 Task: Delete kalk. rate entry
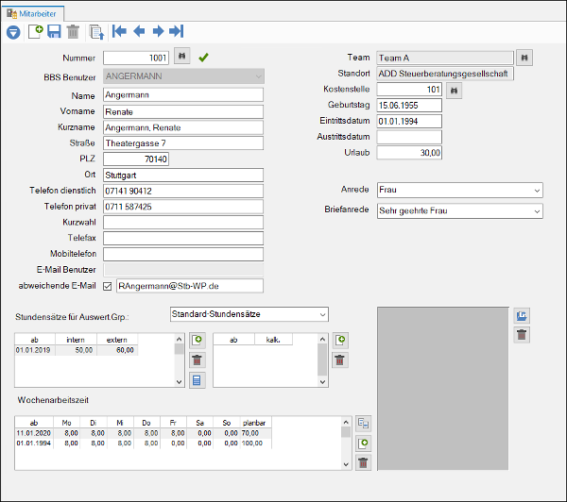(340, 360)
